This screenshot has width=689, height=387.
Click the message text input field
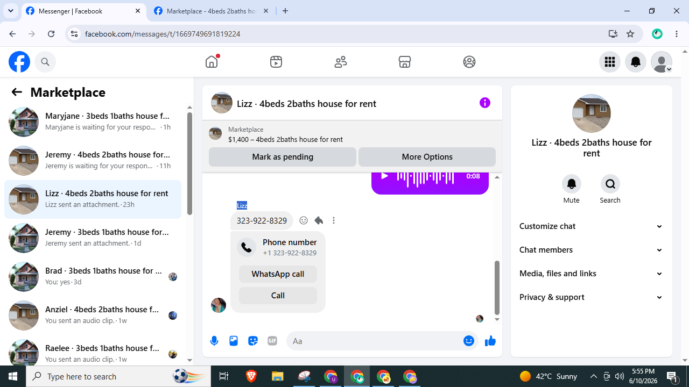pyautogui.click(x=375, y=341)
